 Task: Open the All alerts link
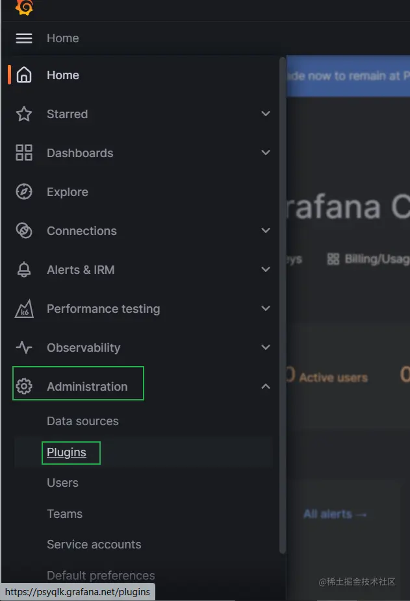coord(335,514)
